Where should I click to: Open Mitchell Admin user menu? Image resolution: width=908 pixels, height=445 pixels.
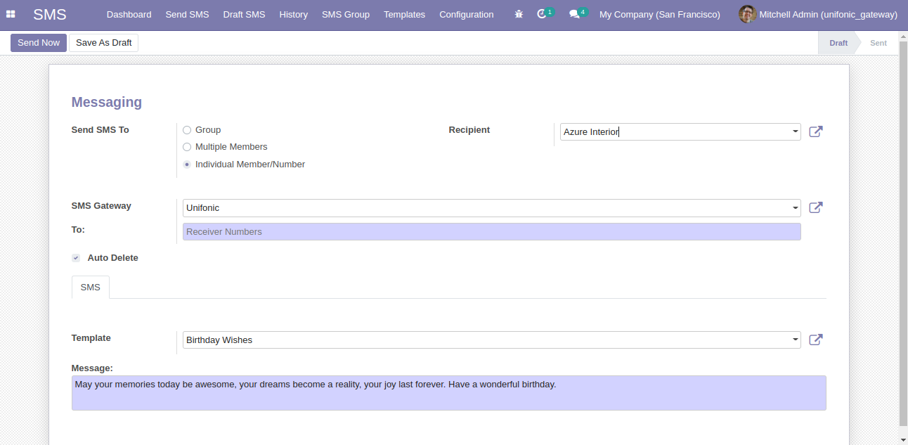click(819, 14)
